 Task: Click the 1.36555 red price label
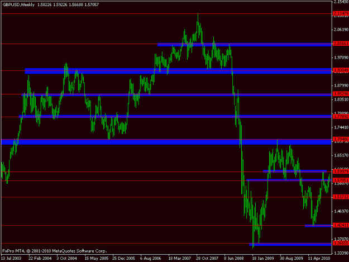pyautogui.click(x=341, y=243)
